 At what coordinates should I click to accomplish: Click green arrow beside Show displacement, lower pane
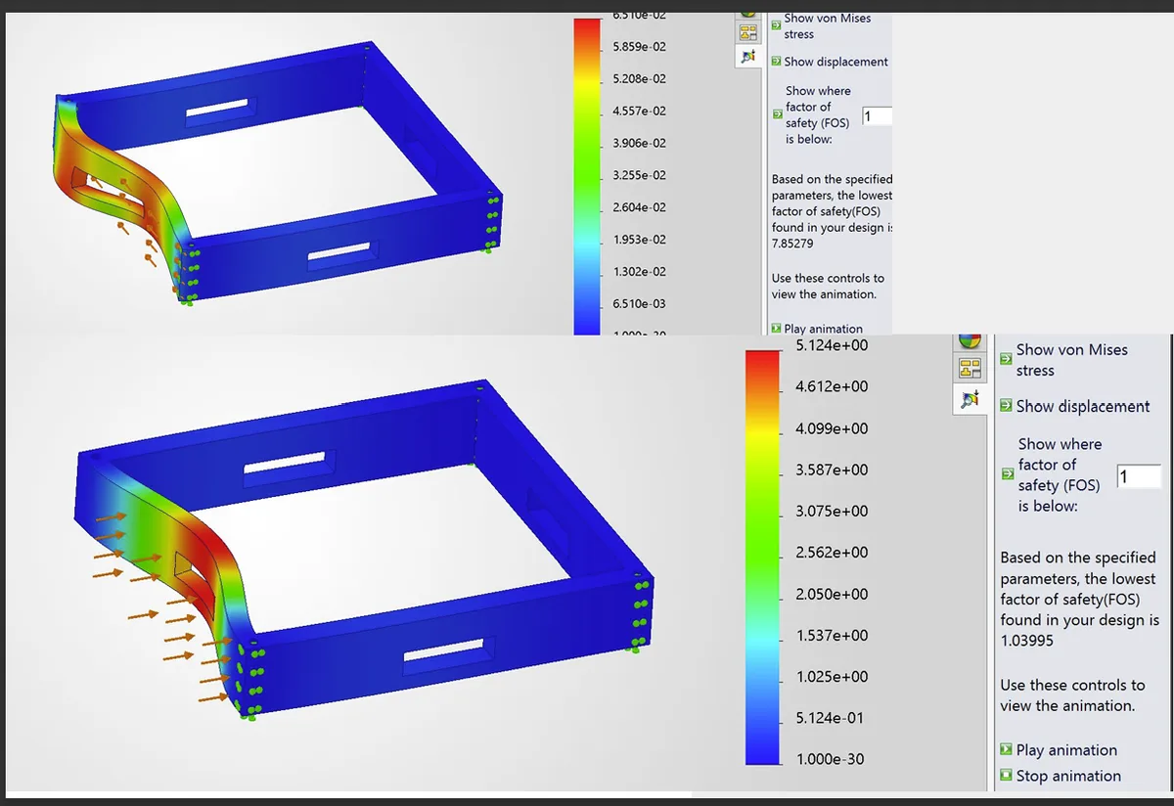[1006, 406]
